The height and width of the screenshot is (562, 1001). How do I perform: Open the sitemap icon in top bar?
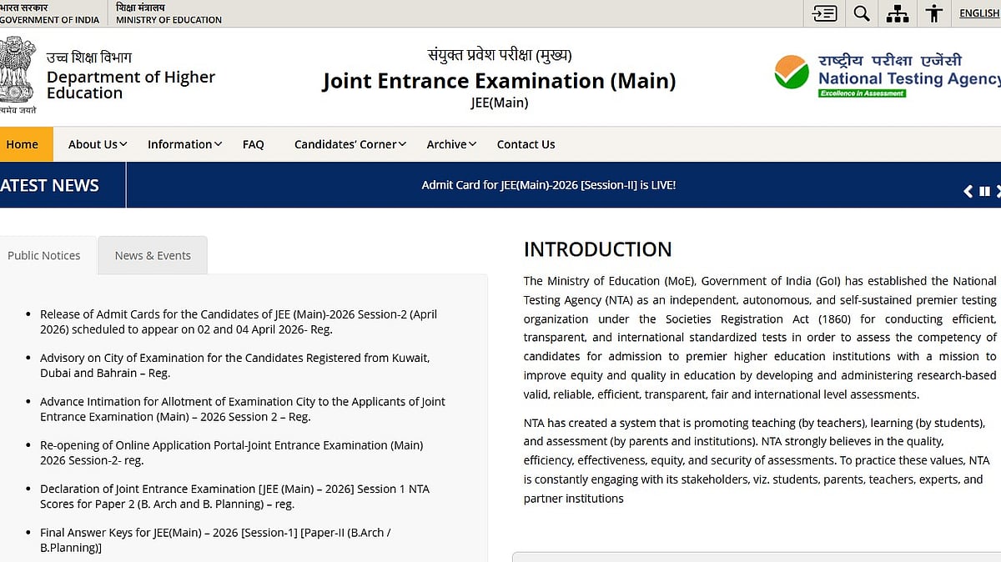898,13
